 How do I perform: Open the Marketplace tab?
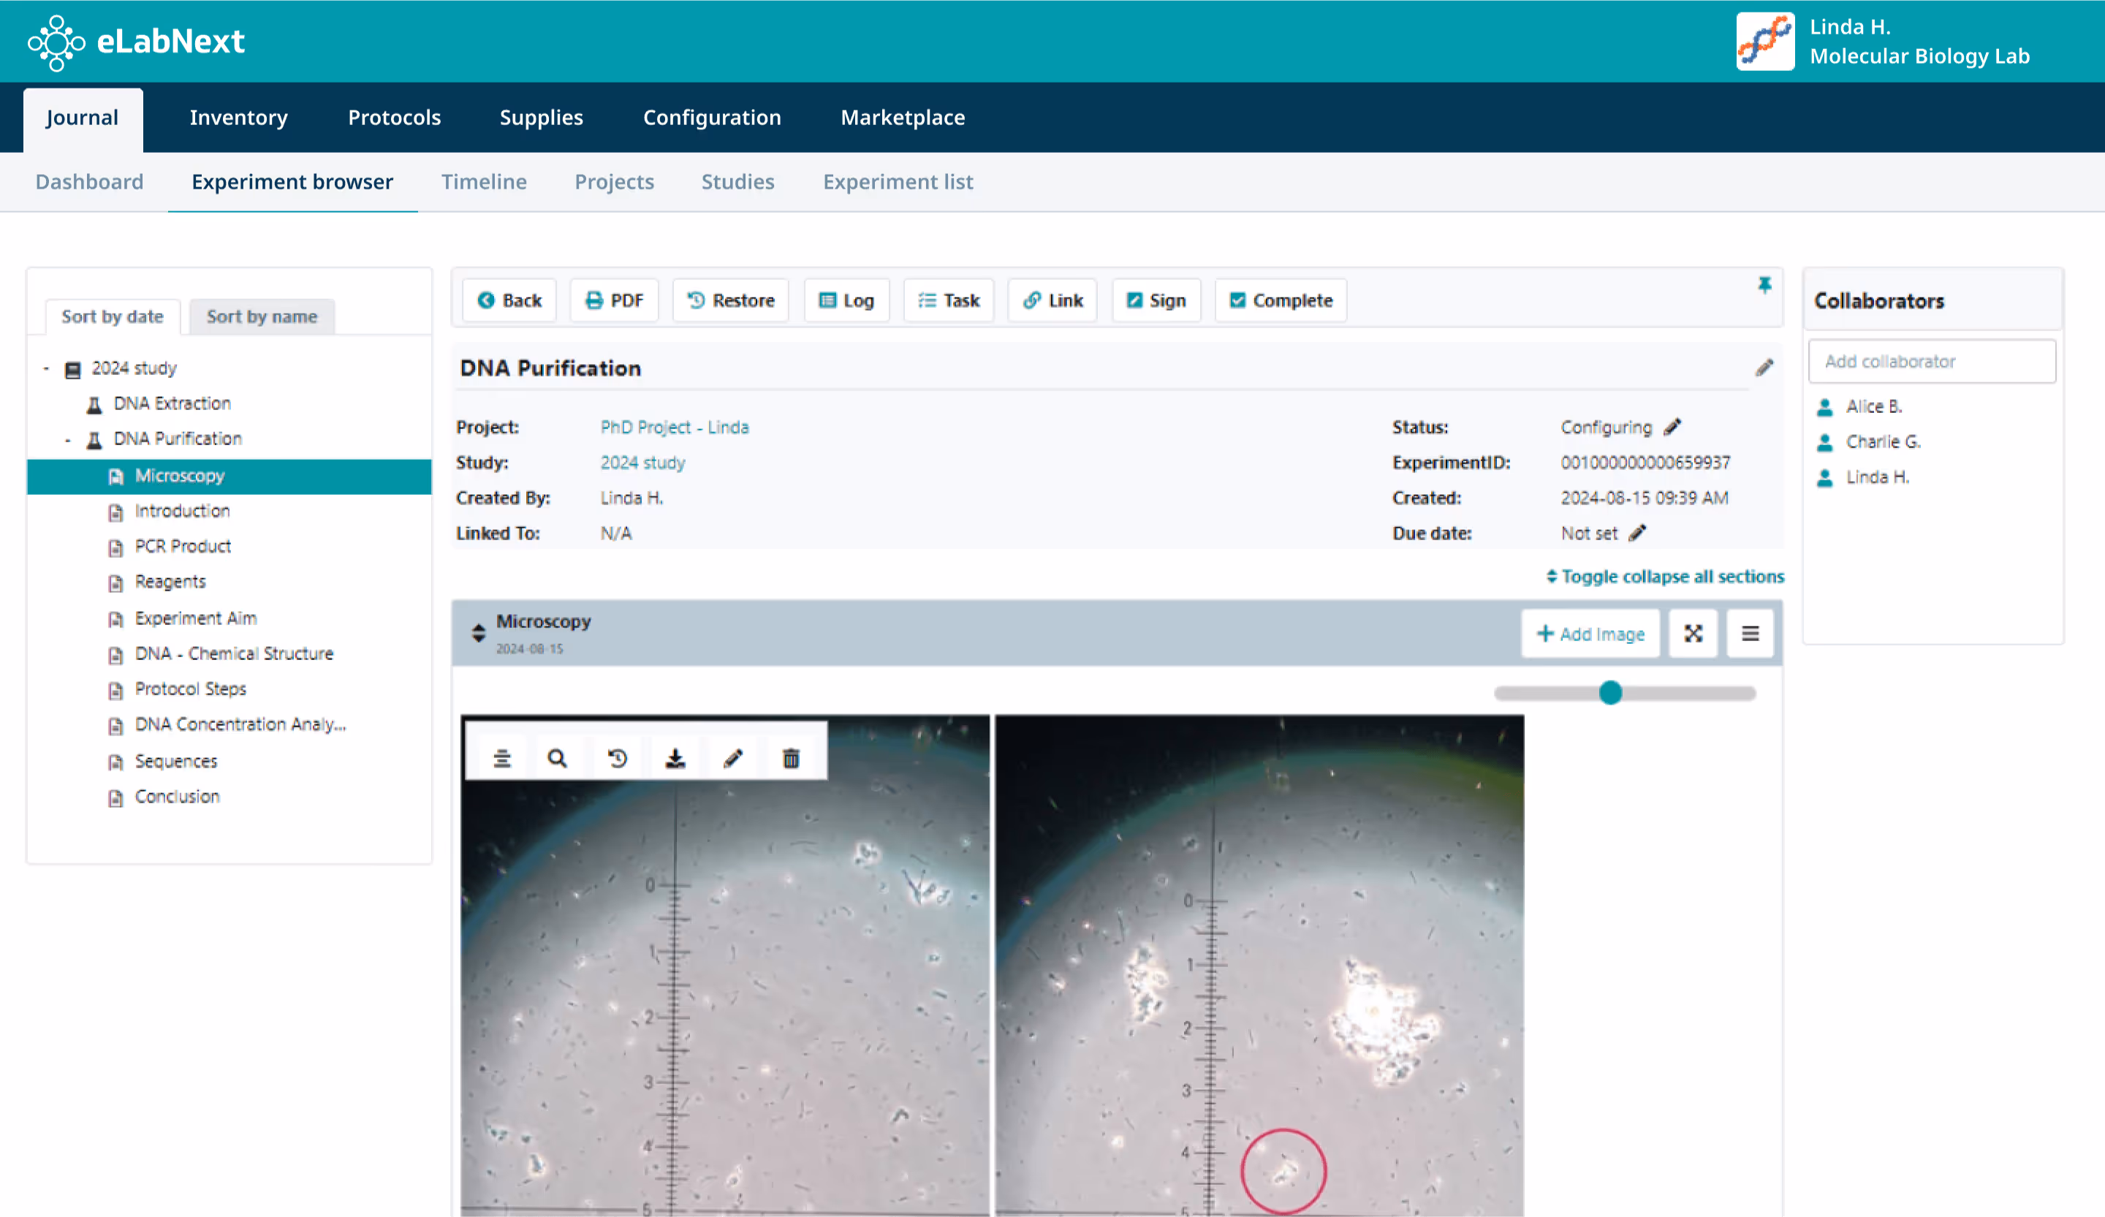[902, 117]
